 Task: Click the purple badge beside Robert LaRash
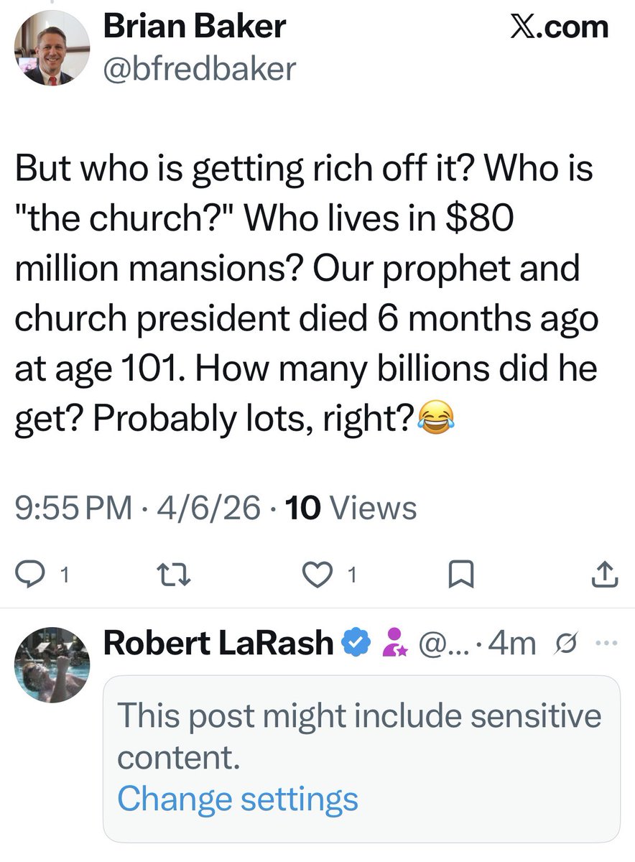[394, 643]
